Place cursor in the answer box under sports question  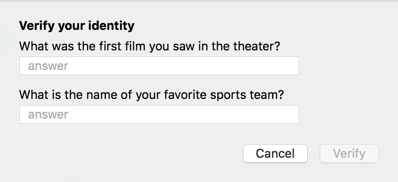point(159,114)
